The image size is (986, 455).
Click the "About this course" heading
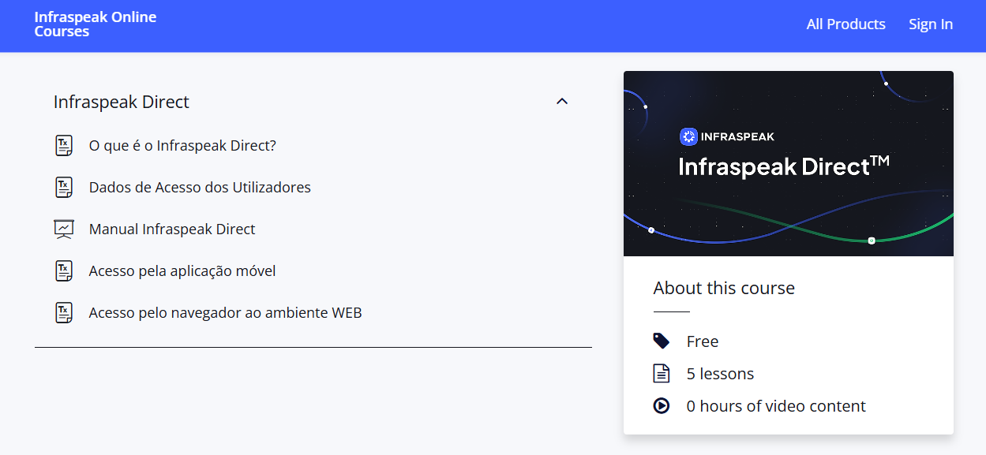pyautogui.click(x=724, y=288)
